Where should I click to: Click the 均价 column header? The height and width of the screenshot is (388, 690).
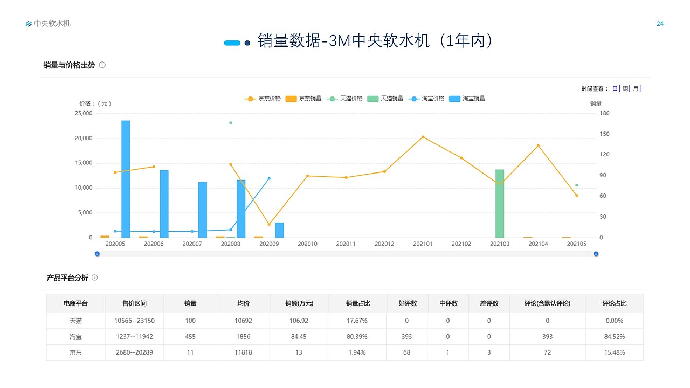244,303
